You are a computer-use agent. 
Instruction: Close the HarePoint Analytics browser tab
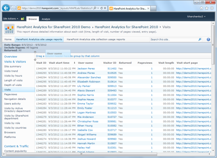148,8
